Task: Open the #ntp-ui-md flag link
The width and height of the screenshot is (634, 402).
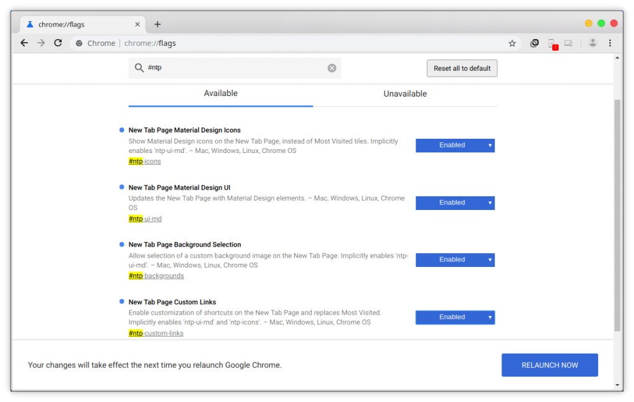Action: click(x=144, y=218)
